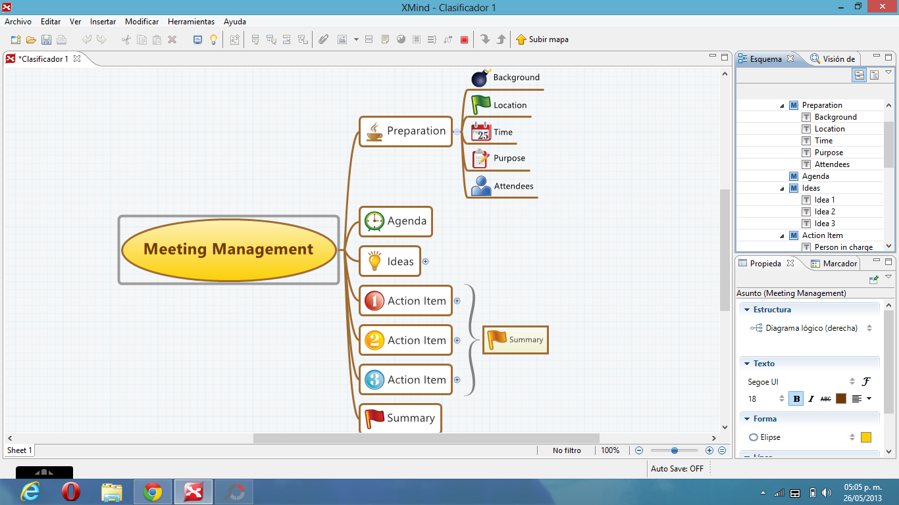Select the coffee cup marker on Preparation
This screenshot has height=505, width=899.
pyautogui.click(x=374, y=131)
